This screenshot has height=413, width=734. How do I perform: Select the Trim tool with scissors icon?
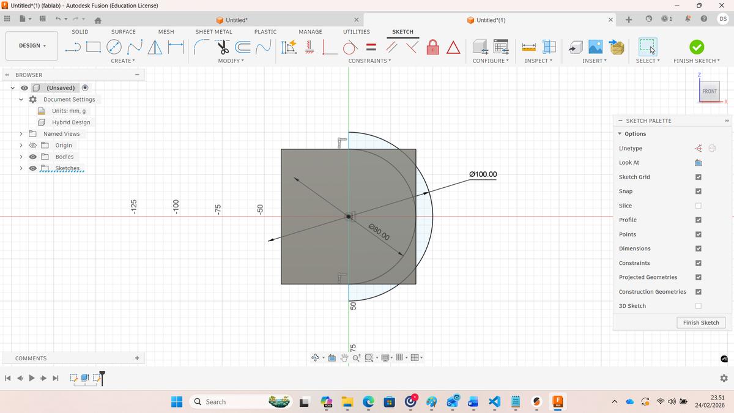(x=223, y=47)
